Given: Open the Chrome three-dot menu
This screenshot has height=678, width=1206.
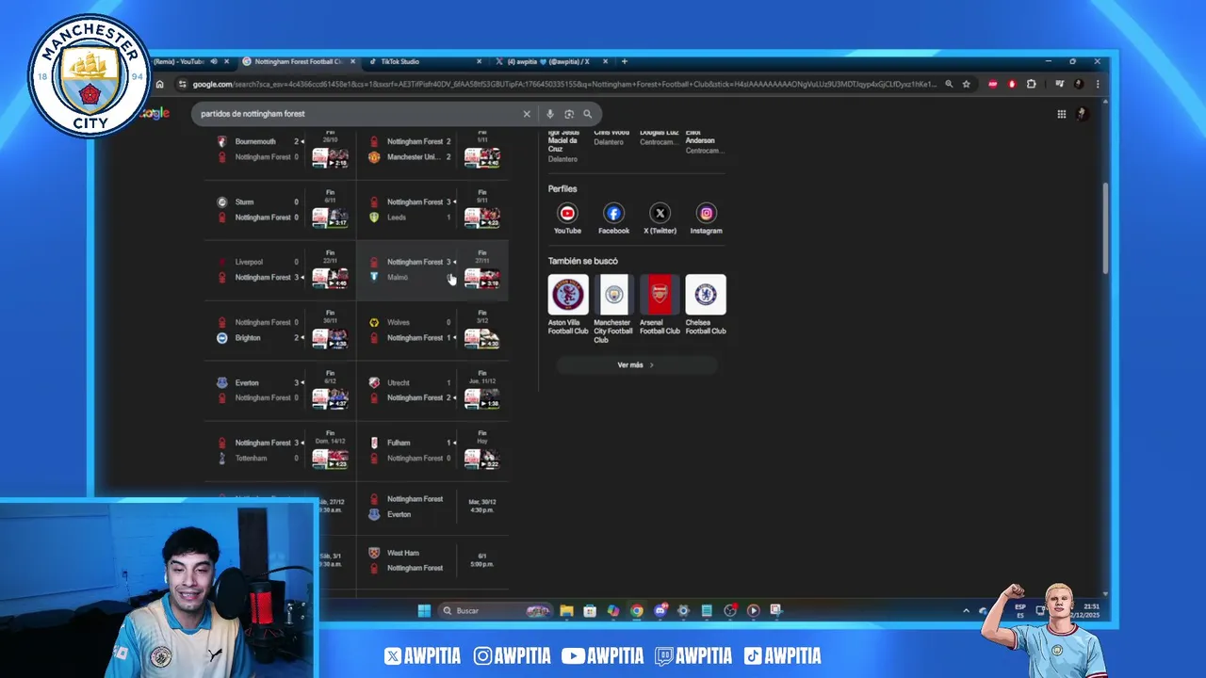Looking at the screenshot, I should tap(1097, 84).
